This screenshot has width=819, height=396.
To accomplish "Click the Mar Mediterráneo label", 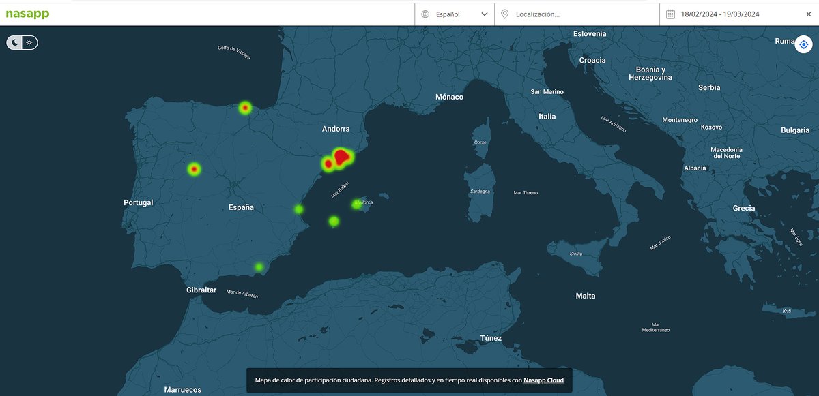I will 655,327.
